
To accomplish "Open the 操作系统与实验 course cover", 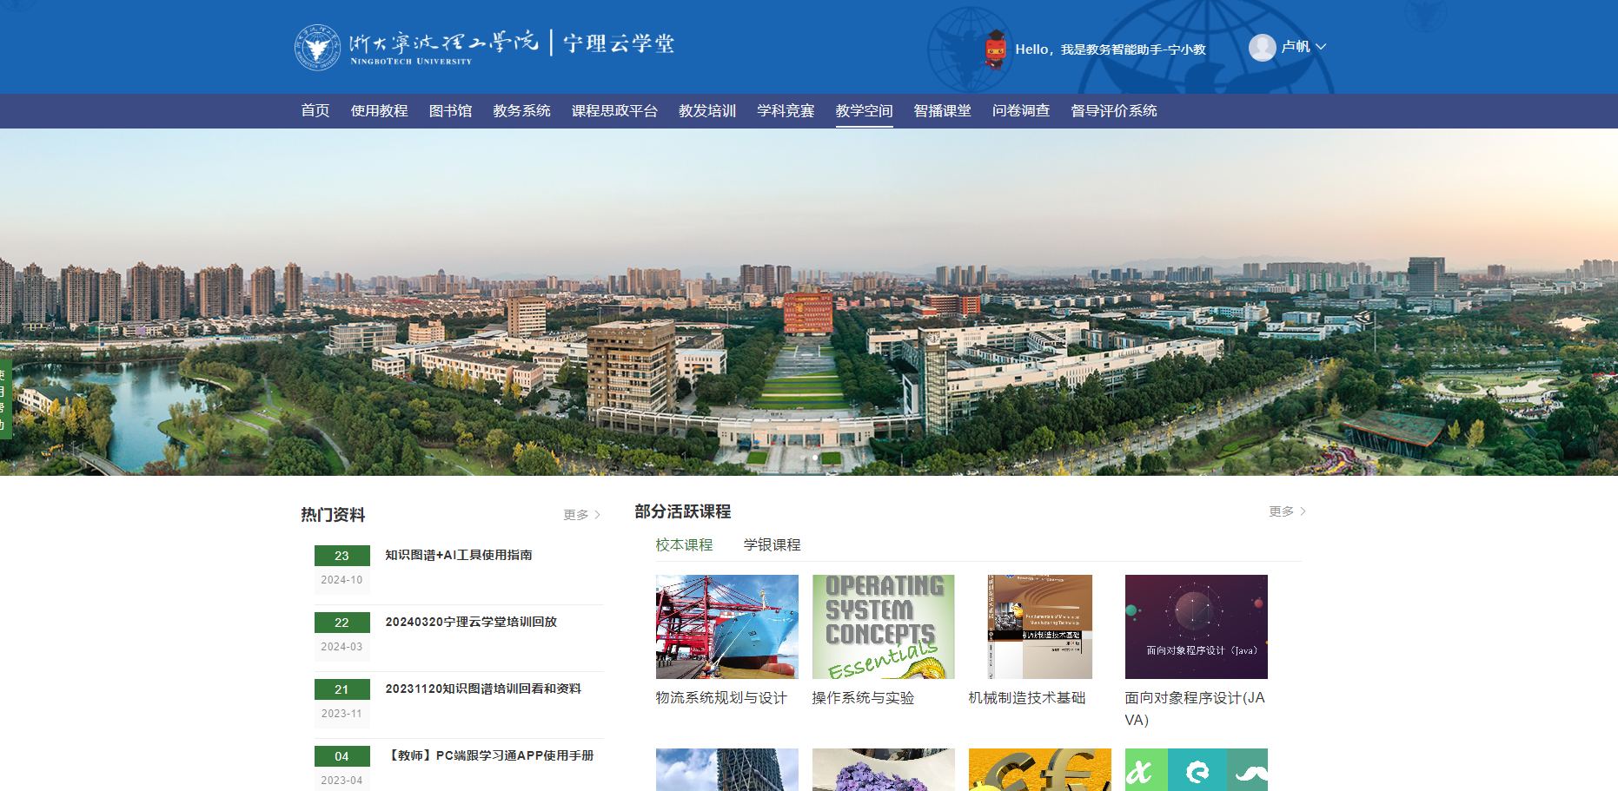I will 883,627.
